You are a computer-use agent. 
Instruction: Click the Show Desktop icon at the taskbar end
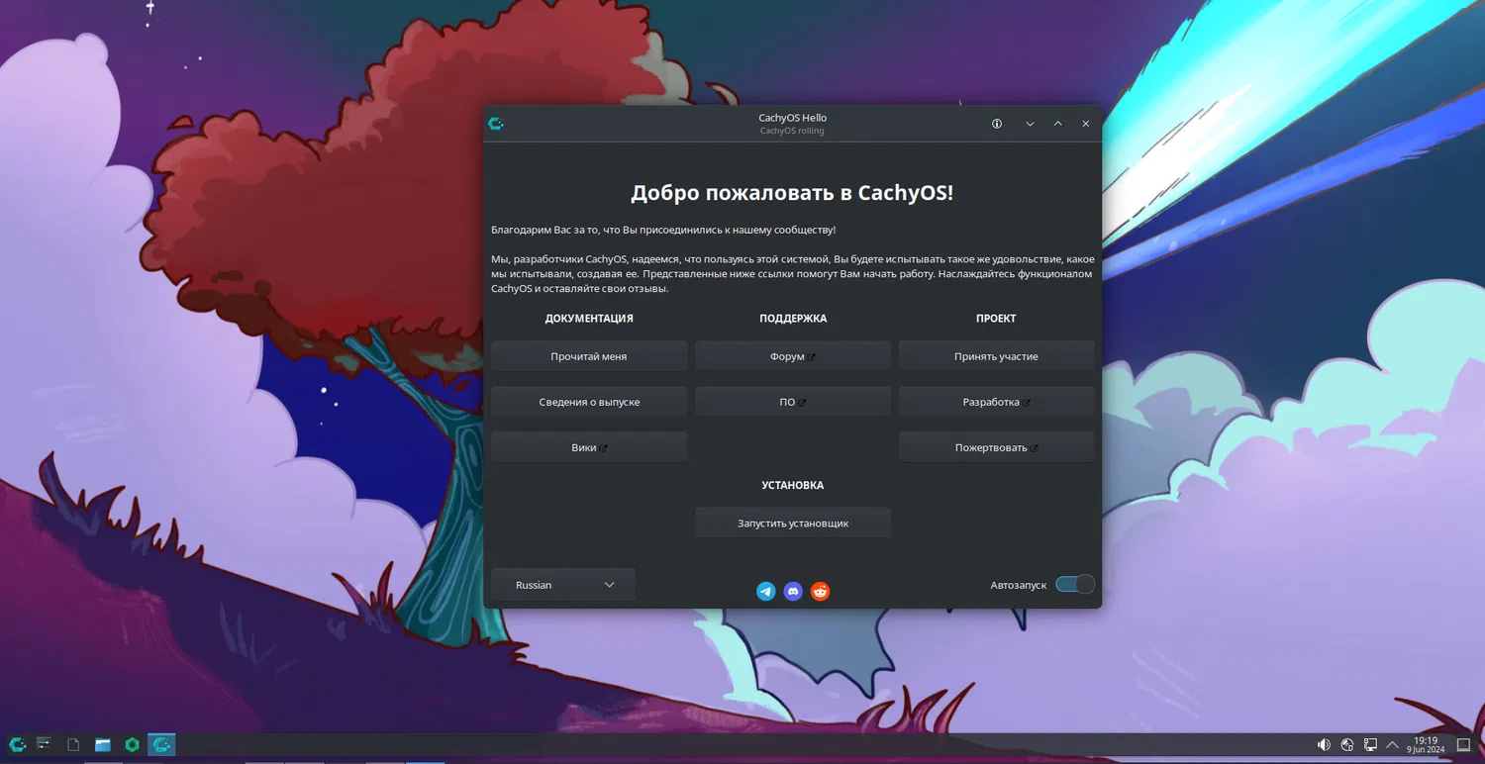point(1464,744)
